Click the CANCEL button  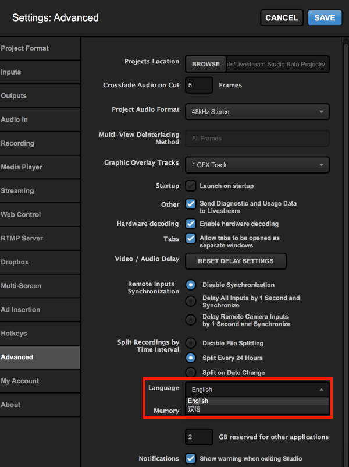tap(282, 17)
